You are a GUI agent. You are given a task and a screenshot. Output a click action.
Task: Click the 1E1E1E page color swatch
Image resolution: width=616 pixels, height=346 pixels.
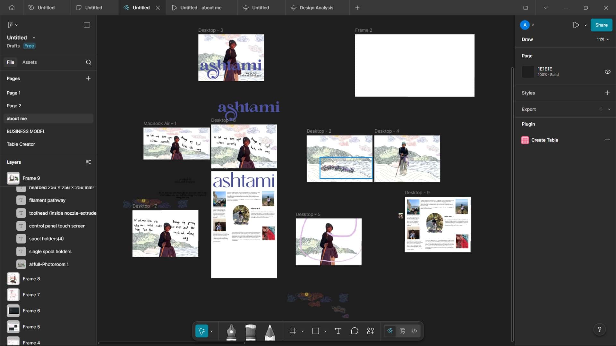click(528, 72)
